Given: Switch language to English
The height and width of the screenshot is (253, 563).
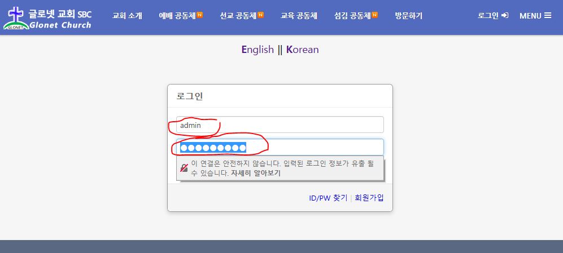Looking at the screenshot, I should tap(258, 50).
